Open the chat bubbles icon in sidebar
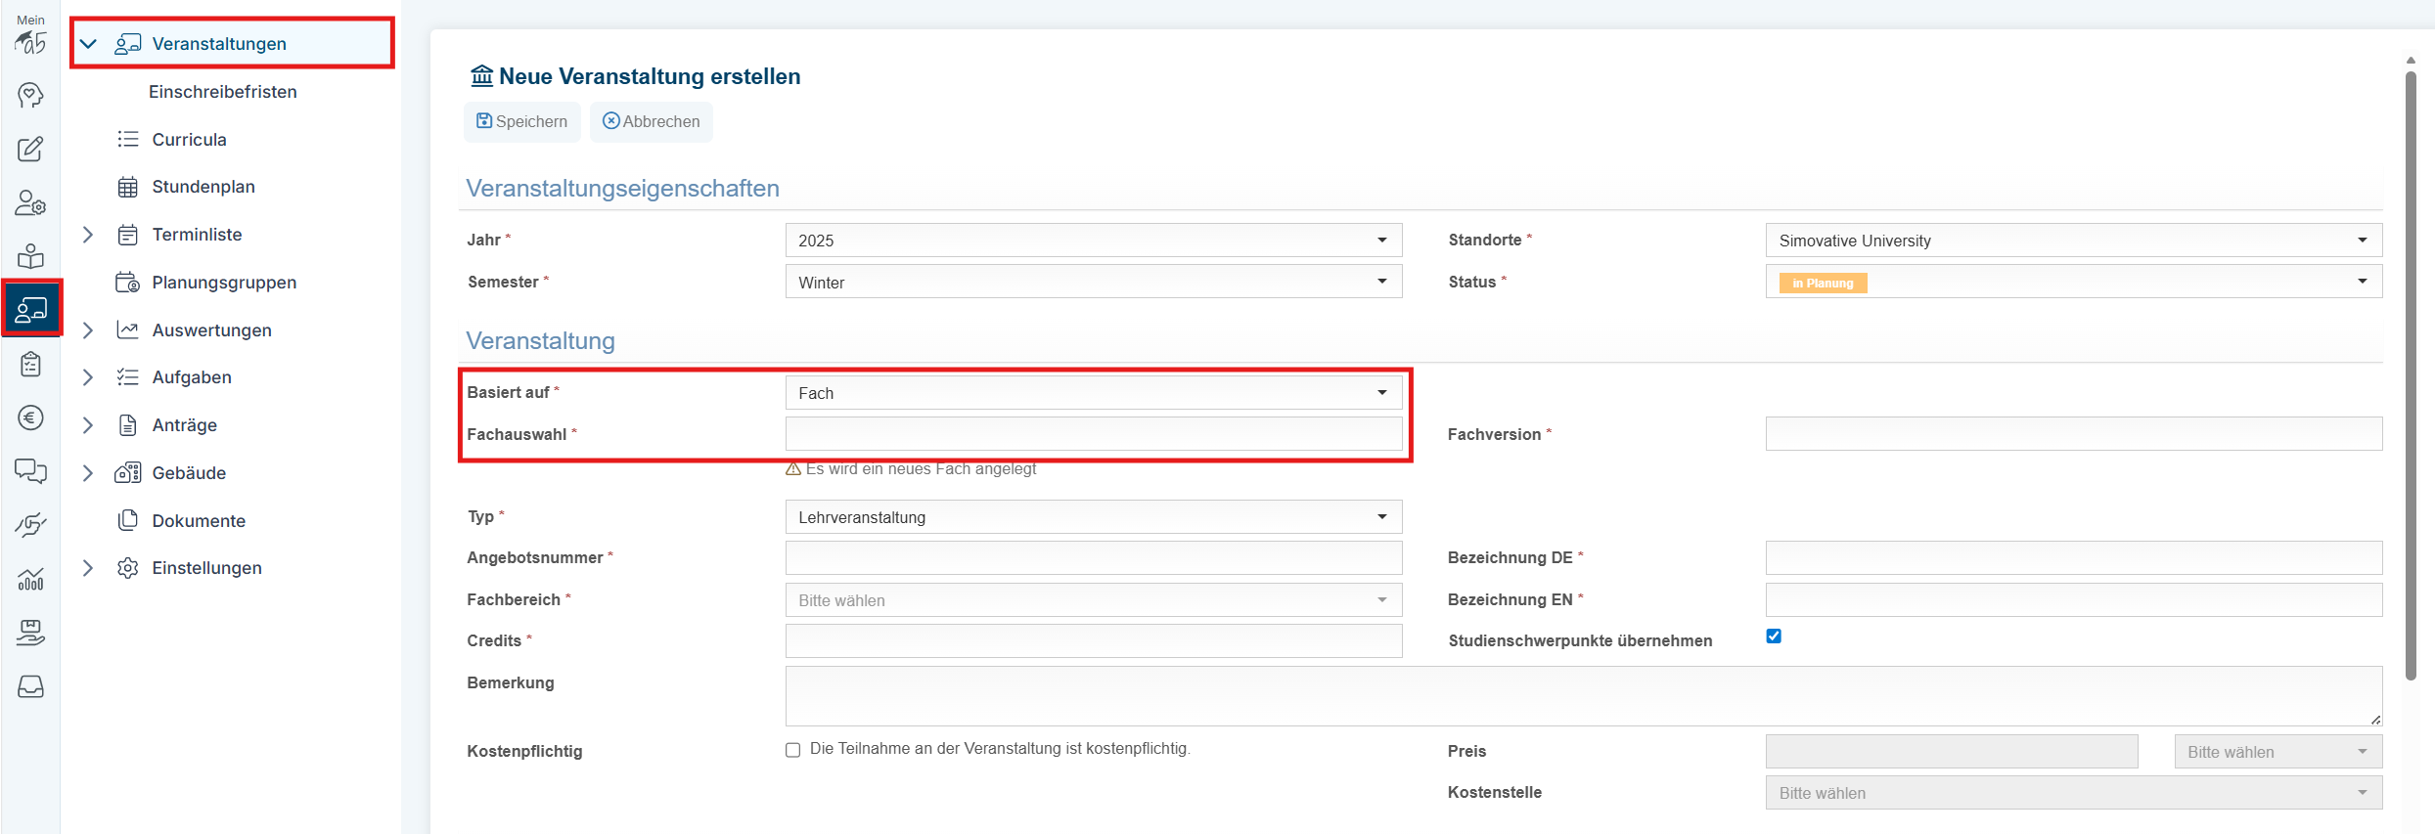 point(30,471)
